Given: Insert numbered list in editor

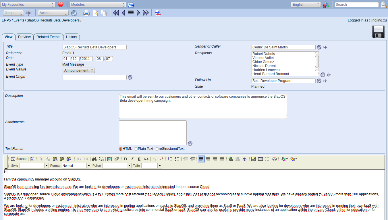Looking at the screenshot, I should (x=170, y=159).
